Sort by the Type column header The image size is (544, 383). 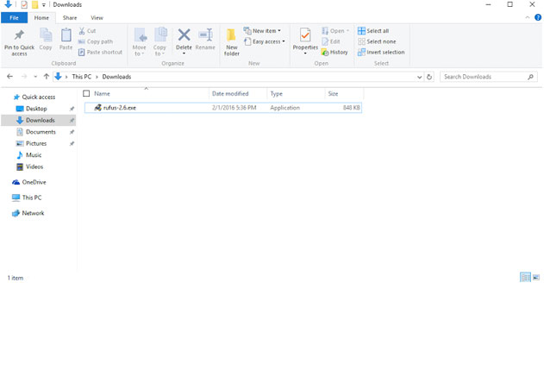pyautogui.click(x=277, y=94)
